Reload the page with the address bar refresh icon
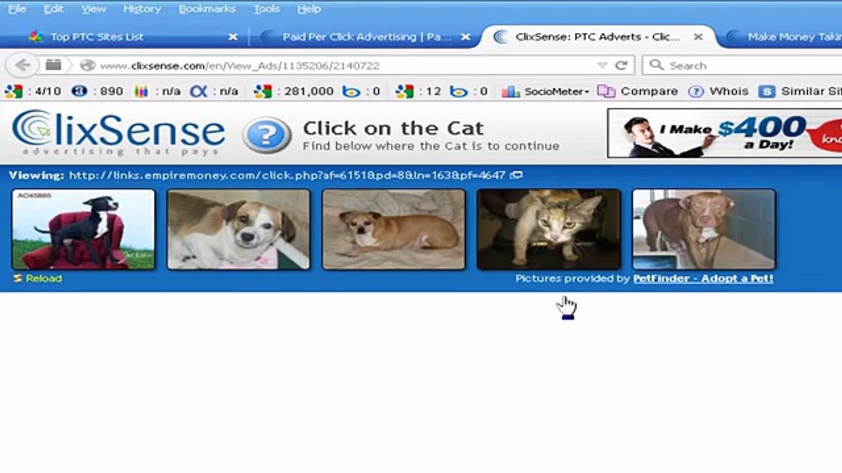The height and width of the screenshot is (473, 842). pyautogui.click(x=621, y=66)
